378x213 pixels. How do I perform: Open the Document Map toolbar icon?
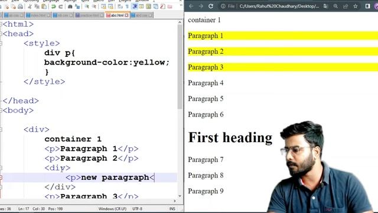click(x=148, y=7)
